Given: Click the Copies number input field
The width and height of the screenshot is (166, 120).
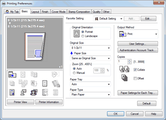Looking at the screenshot, I should 123,62.
